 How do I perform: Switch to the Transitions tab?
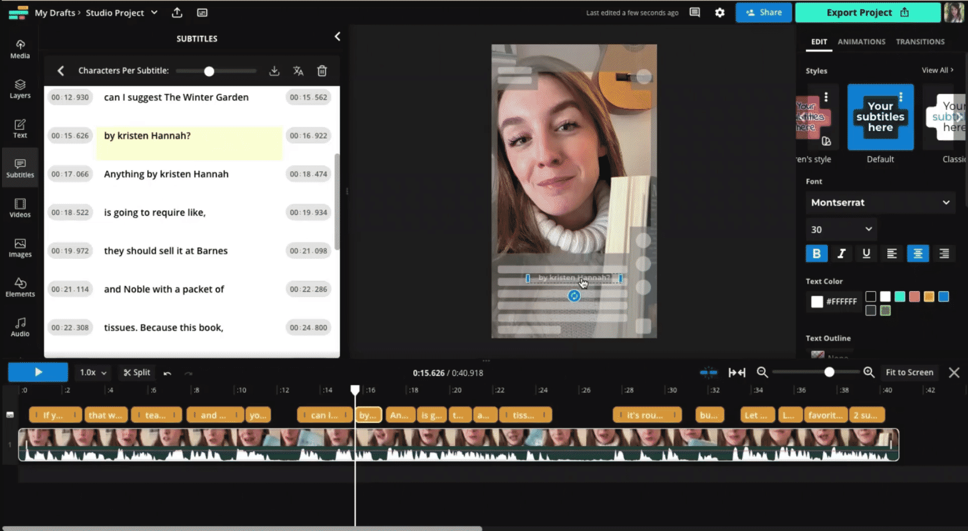pos(920,42)
